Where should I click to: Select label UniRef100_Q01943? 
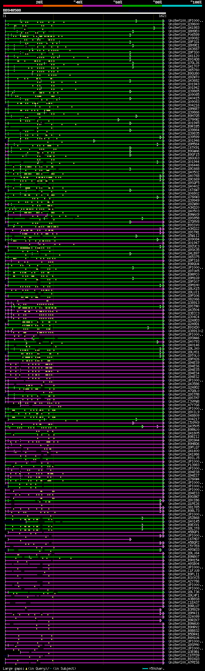tap(184, 84)
